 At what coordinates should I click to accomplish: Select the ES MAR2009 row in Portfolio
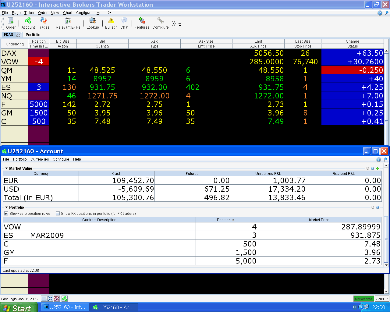pos(192,235)
